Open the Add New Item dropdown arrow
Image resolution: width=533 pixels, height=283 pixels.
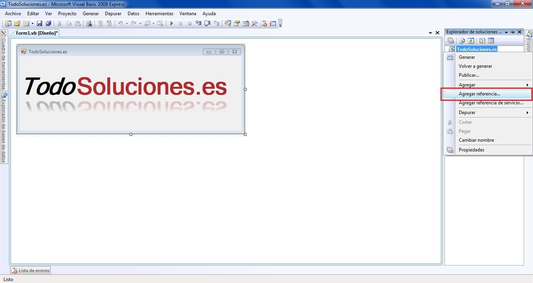coord(32,23)
